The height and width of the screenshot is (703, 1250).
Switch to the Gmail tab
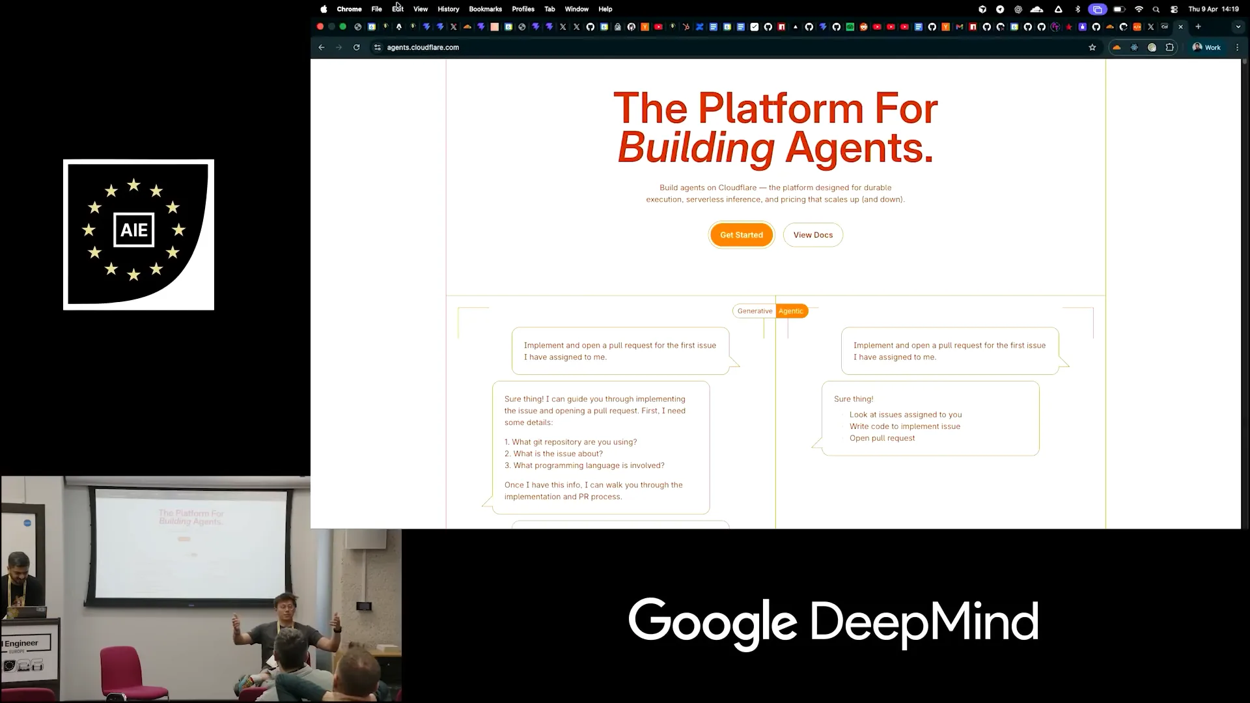click(959, 27)
